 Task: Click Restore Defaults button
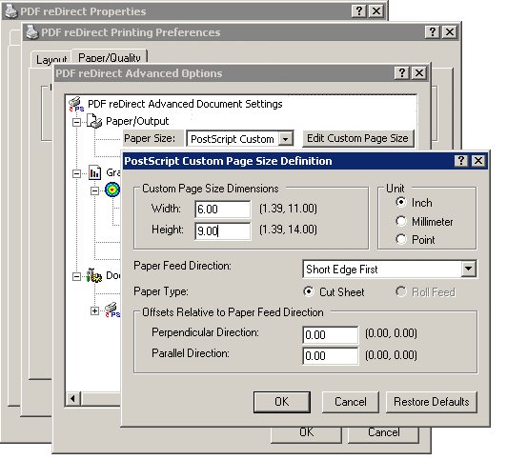pyautogui.click(x=432, y=402)
